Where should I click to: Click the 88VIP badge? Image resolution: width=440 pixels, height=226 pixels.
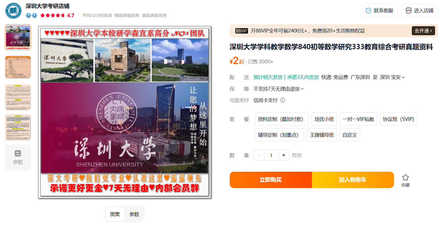241,31
